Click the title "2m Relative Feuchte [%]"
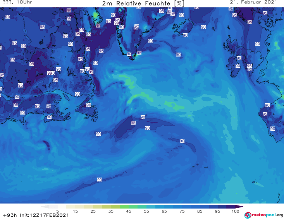Image resolution: width=284 pixels, height=219 pixels. tap(143, 3)
